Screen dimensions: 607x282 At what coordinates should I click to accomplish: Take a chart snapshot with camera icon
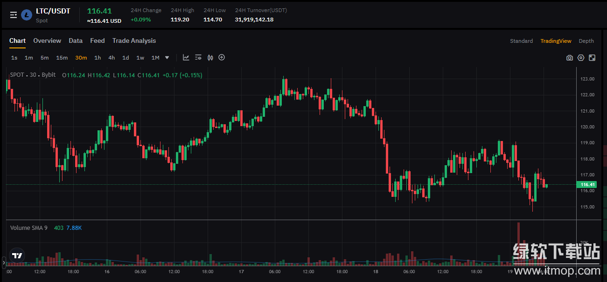(570, 58)
